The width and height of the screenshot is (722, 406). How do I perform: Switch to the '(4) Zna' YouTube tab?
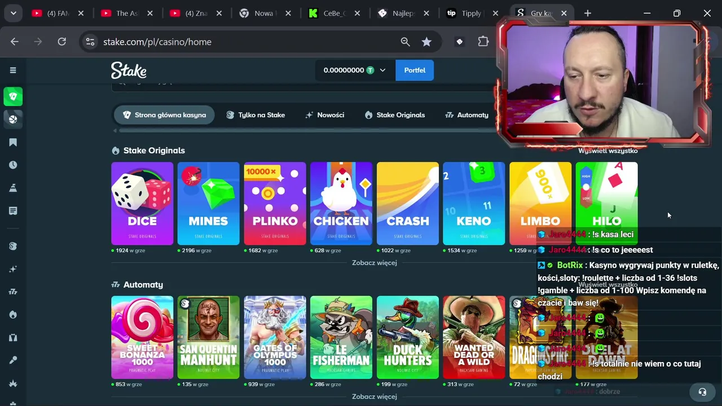tap(197, 13)
